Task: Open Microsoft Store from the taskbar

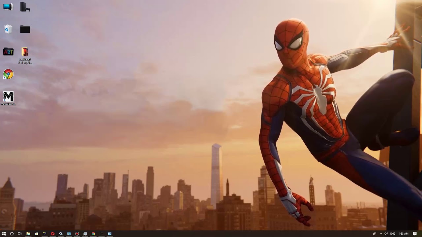Action: coord(36,234)
